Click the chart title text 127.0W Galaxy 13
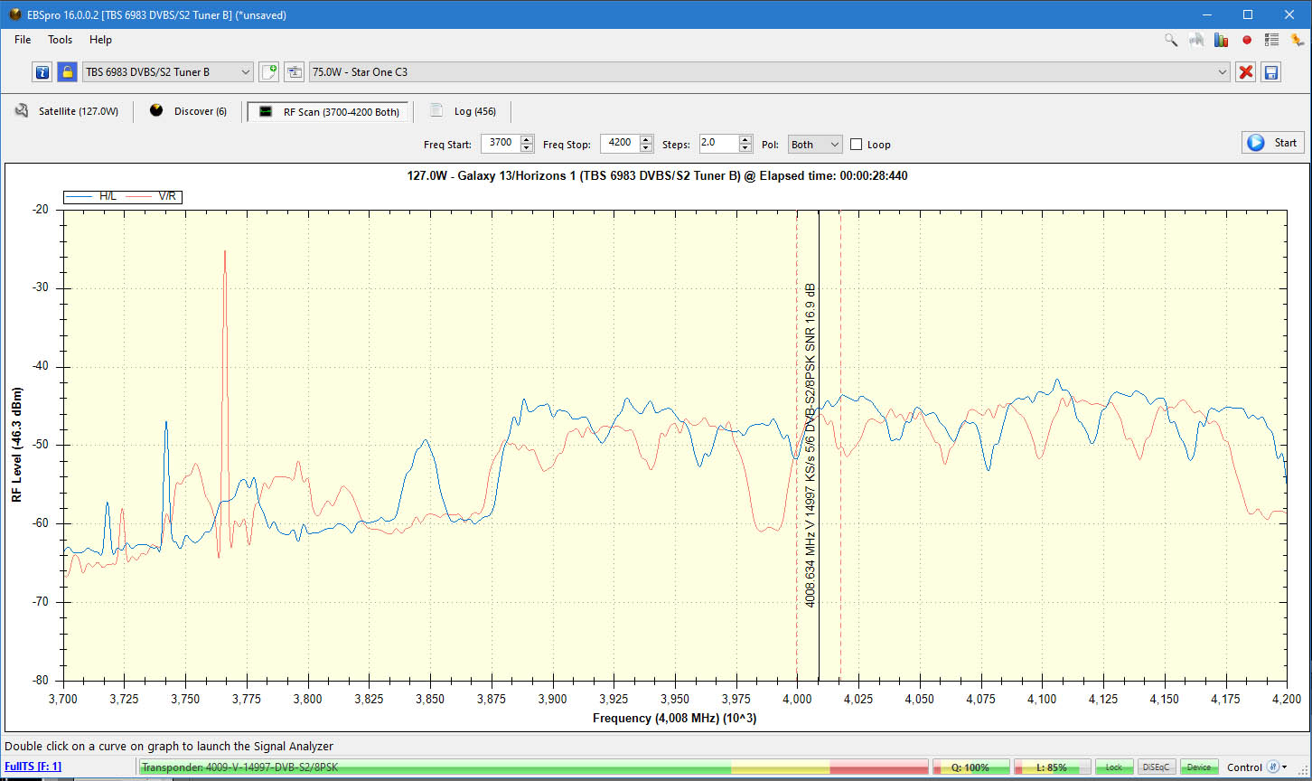The height and width of the screenshot is (781, 1312). tap(657, 175)
